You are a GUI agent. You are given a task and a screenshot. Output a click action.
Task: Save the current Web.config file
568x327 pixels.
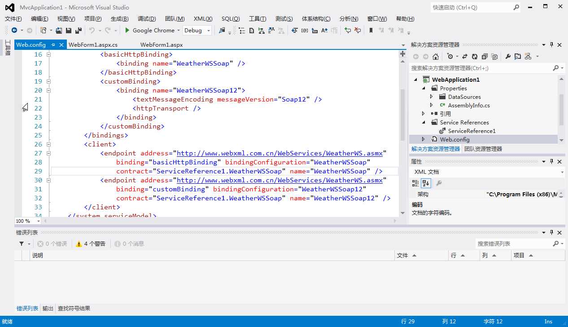(x=69, y=30)
